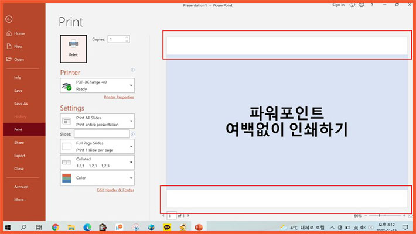Decrease copies with the down spinner
The image size is (416, 234).
(127, 41)
